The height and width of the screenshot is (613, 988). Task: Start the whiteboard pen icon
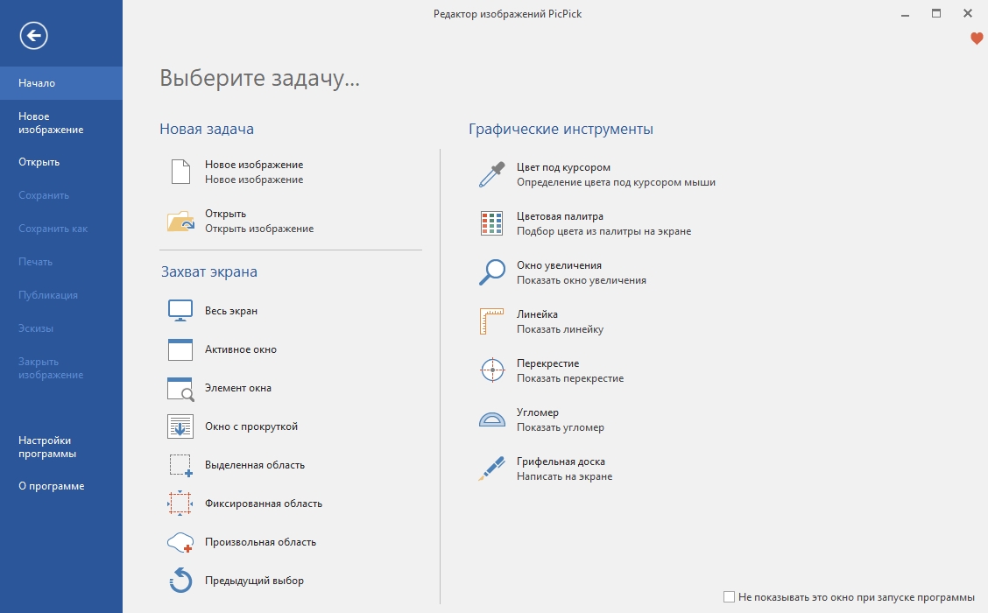(492, 469)
